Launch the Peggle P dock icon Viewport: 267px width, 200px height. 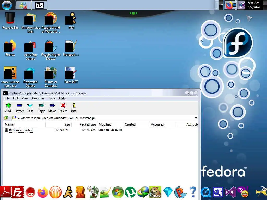pos(180,192)
